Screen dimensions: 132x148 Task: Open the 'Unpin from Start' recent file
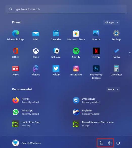[x=26, y=124]
